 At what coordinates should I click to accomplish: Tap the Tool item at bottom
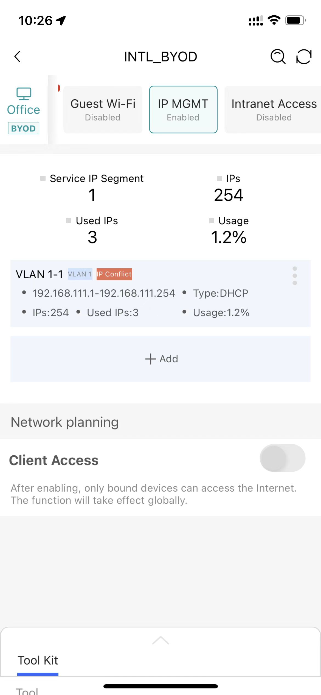[27, 691]
